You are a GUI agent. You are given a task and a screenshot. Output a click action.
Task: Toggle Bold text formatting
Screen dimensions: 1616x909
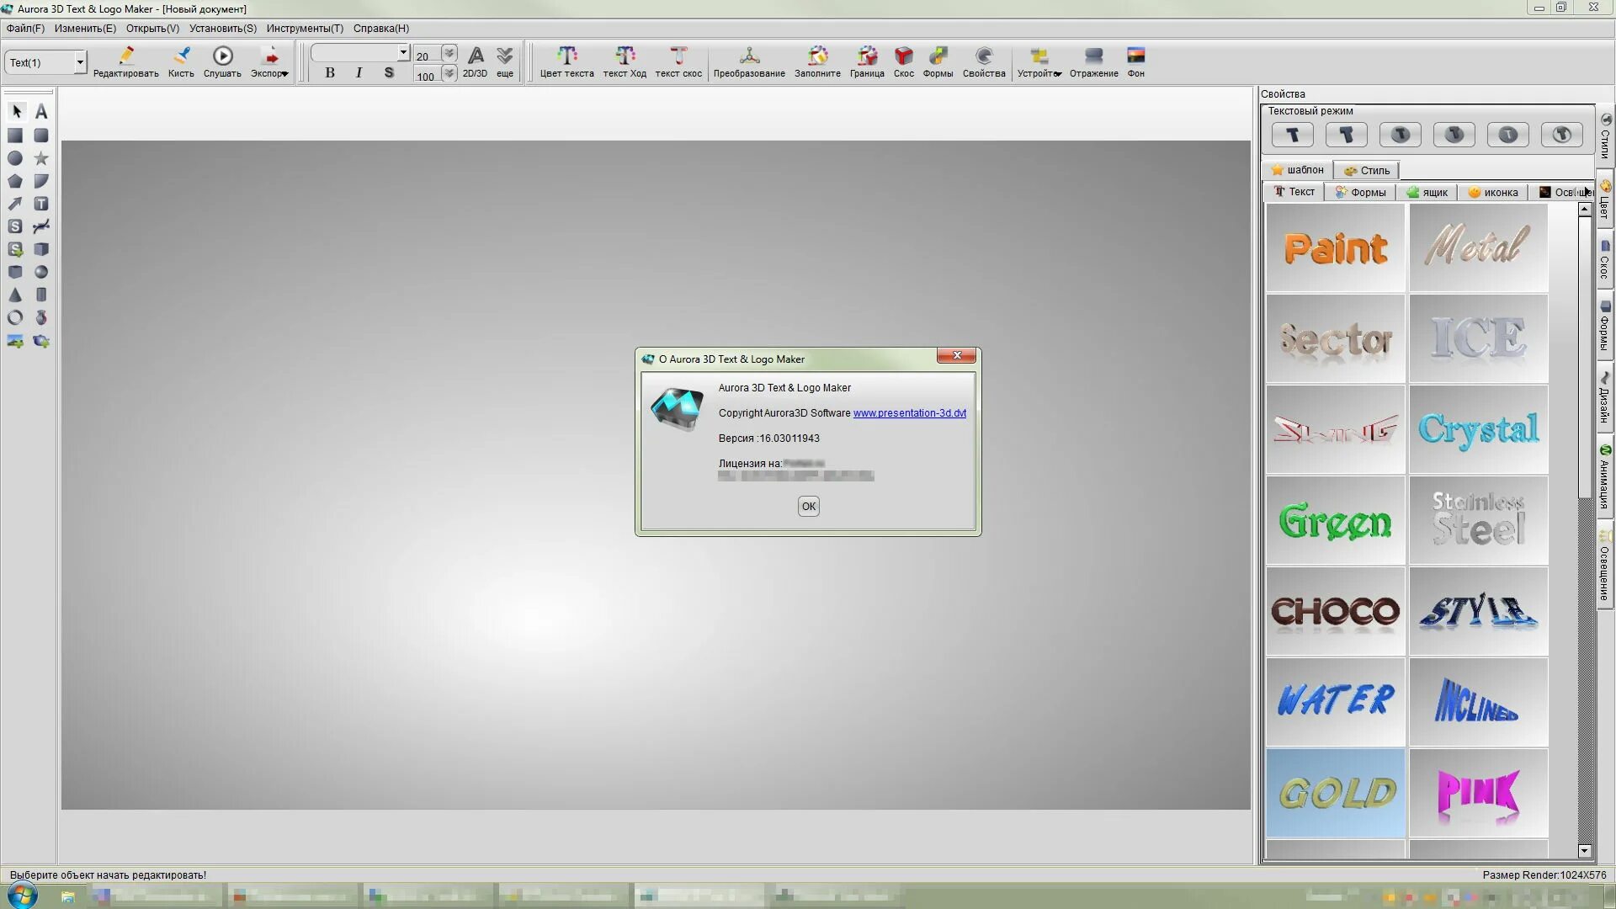click(330, 73)
